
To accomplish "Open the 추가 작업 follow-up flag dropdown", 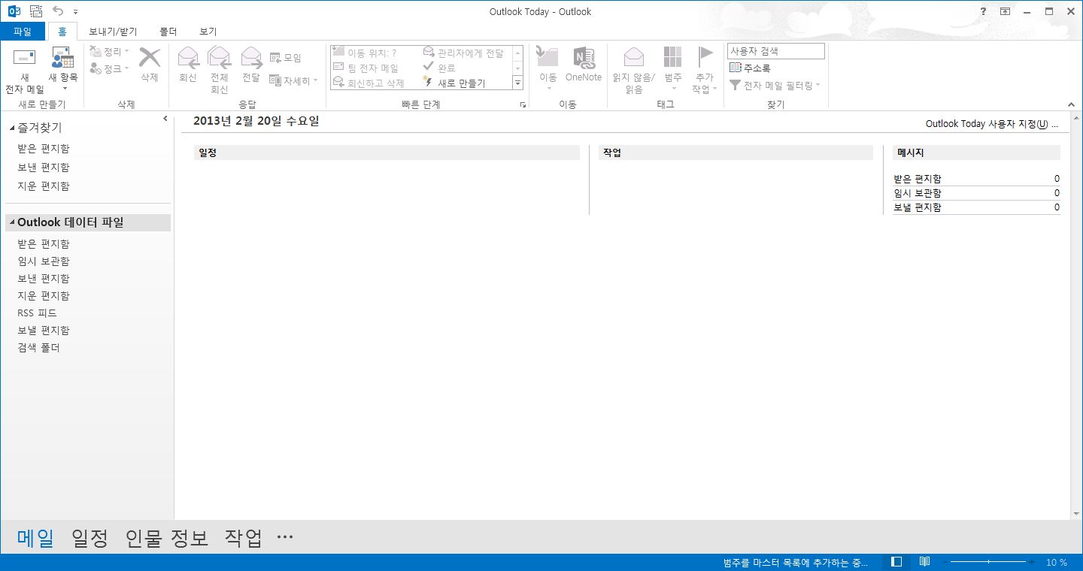I will click(704, 69).
